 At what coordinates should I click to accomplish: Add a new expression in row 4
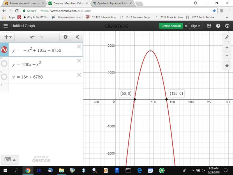(x=45, y=89)
